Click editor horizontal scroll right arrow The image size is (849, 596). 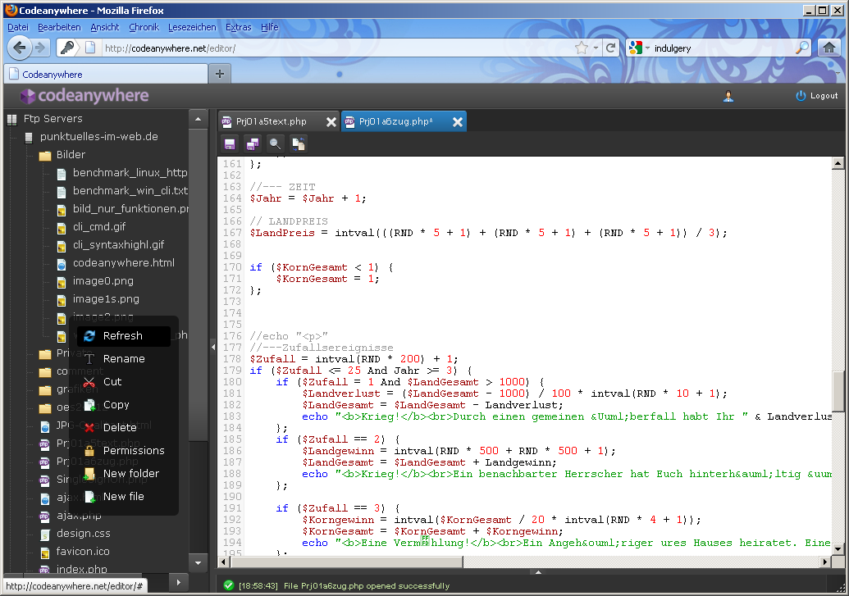826,562
